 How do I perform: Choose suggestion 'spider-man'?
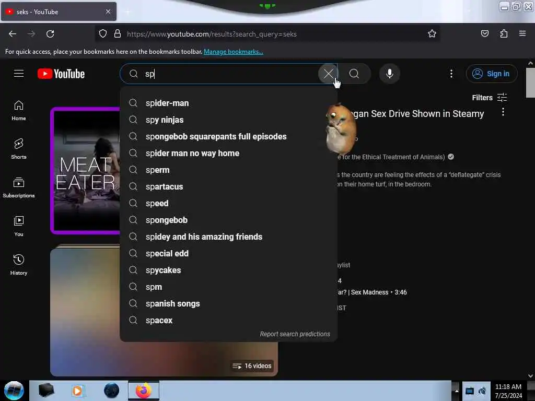(228, 103)
